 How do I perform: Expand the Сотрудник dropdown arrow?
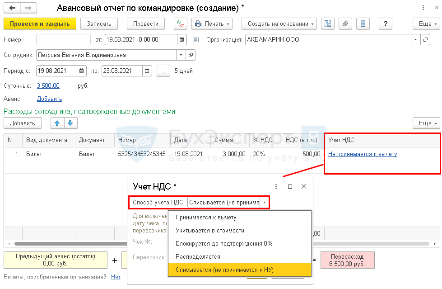(x=181, y=55)
